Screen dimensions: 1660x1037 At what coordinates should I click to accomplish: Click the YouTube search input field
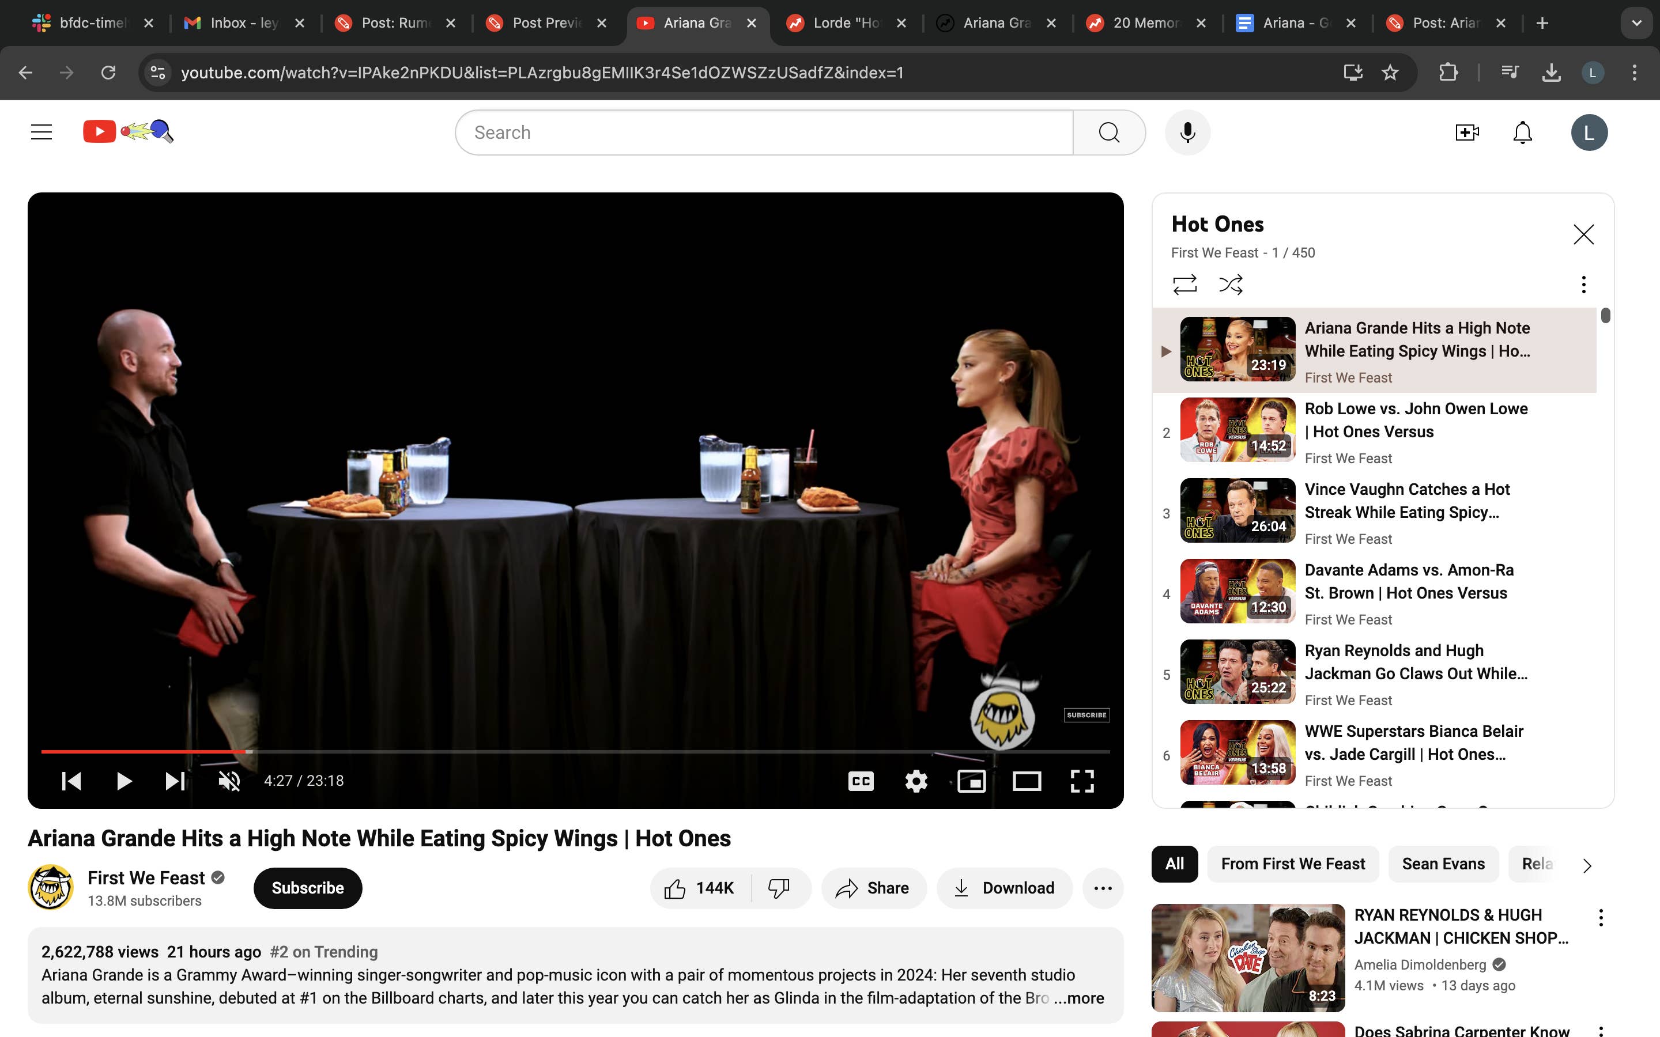pyautogui.click(x=764, y=133)
